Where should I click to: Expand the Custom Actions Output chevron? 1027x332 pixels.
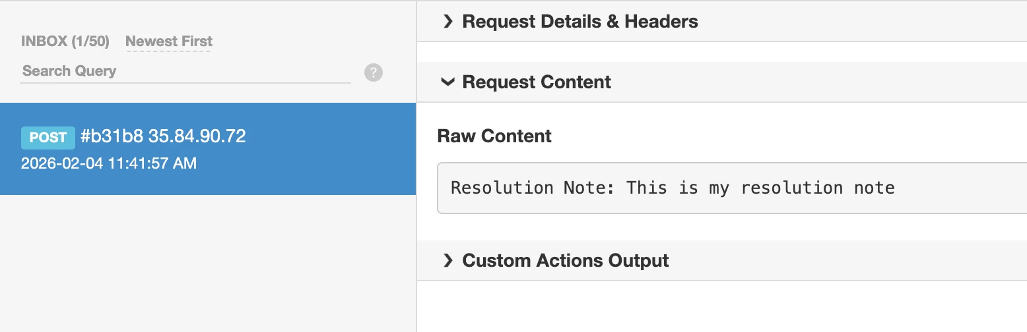[x=448, y=261]
